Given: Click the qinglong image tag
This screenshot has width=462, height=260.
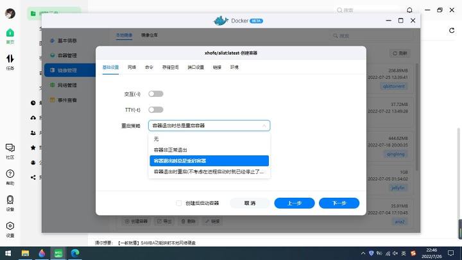Looking at the screenshot, I should tap(396, 154).
